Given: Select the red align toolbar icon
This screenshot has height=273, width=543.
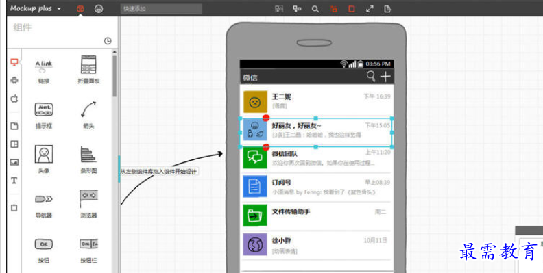Looking at the screenshot, I should [x=334, y=9].
